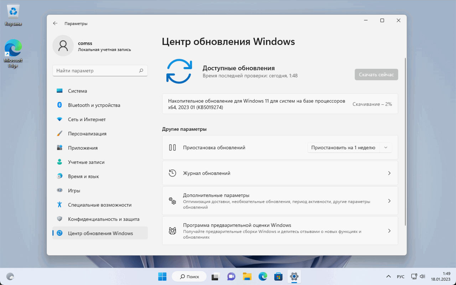Click the Приложения apps icon
456x285 pixels.
59,148
